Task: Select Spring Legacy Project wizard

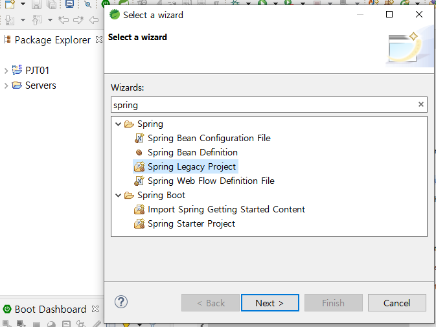Action: pos(192,166)
